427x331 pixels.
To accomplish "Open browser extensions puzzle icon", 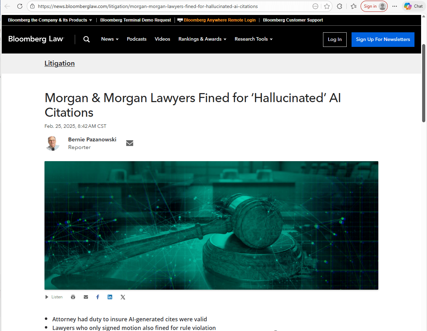I will [340, 6].
